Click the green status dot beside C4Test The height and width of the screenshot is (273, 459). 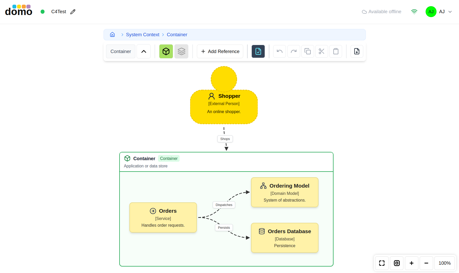pos(43,12)
